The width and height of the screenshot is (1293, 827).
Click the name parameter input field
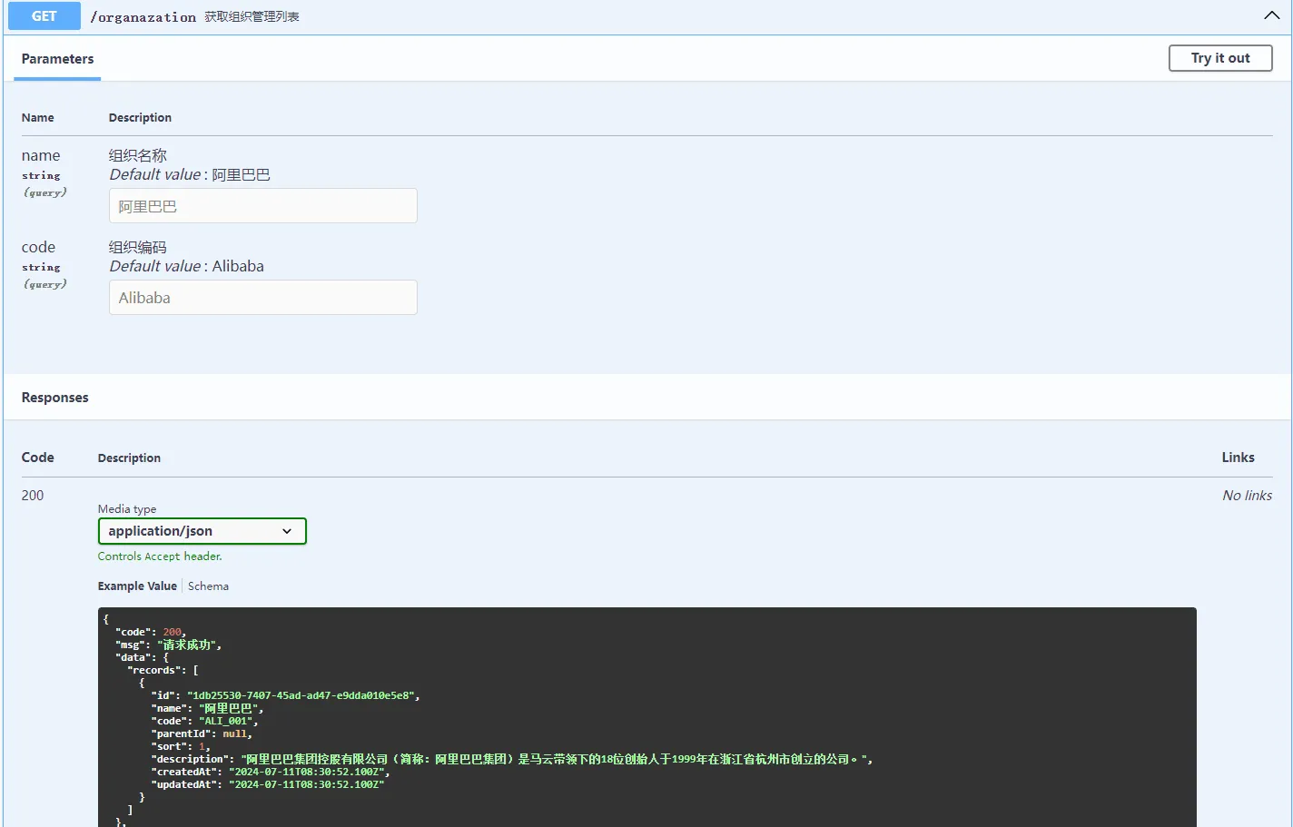(263, 206)
